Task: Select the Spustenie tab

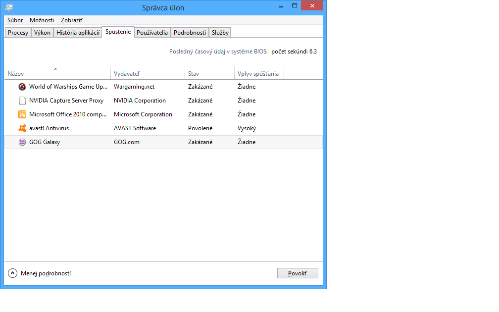Action: point(118,32)
